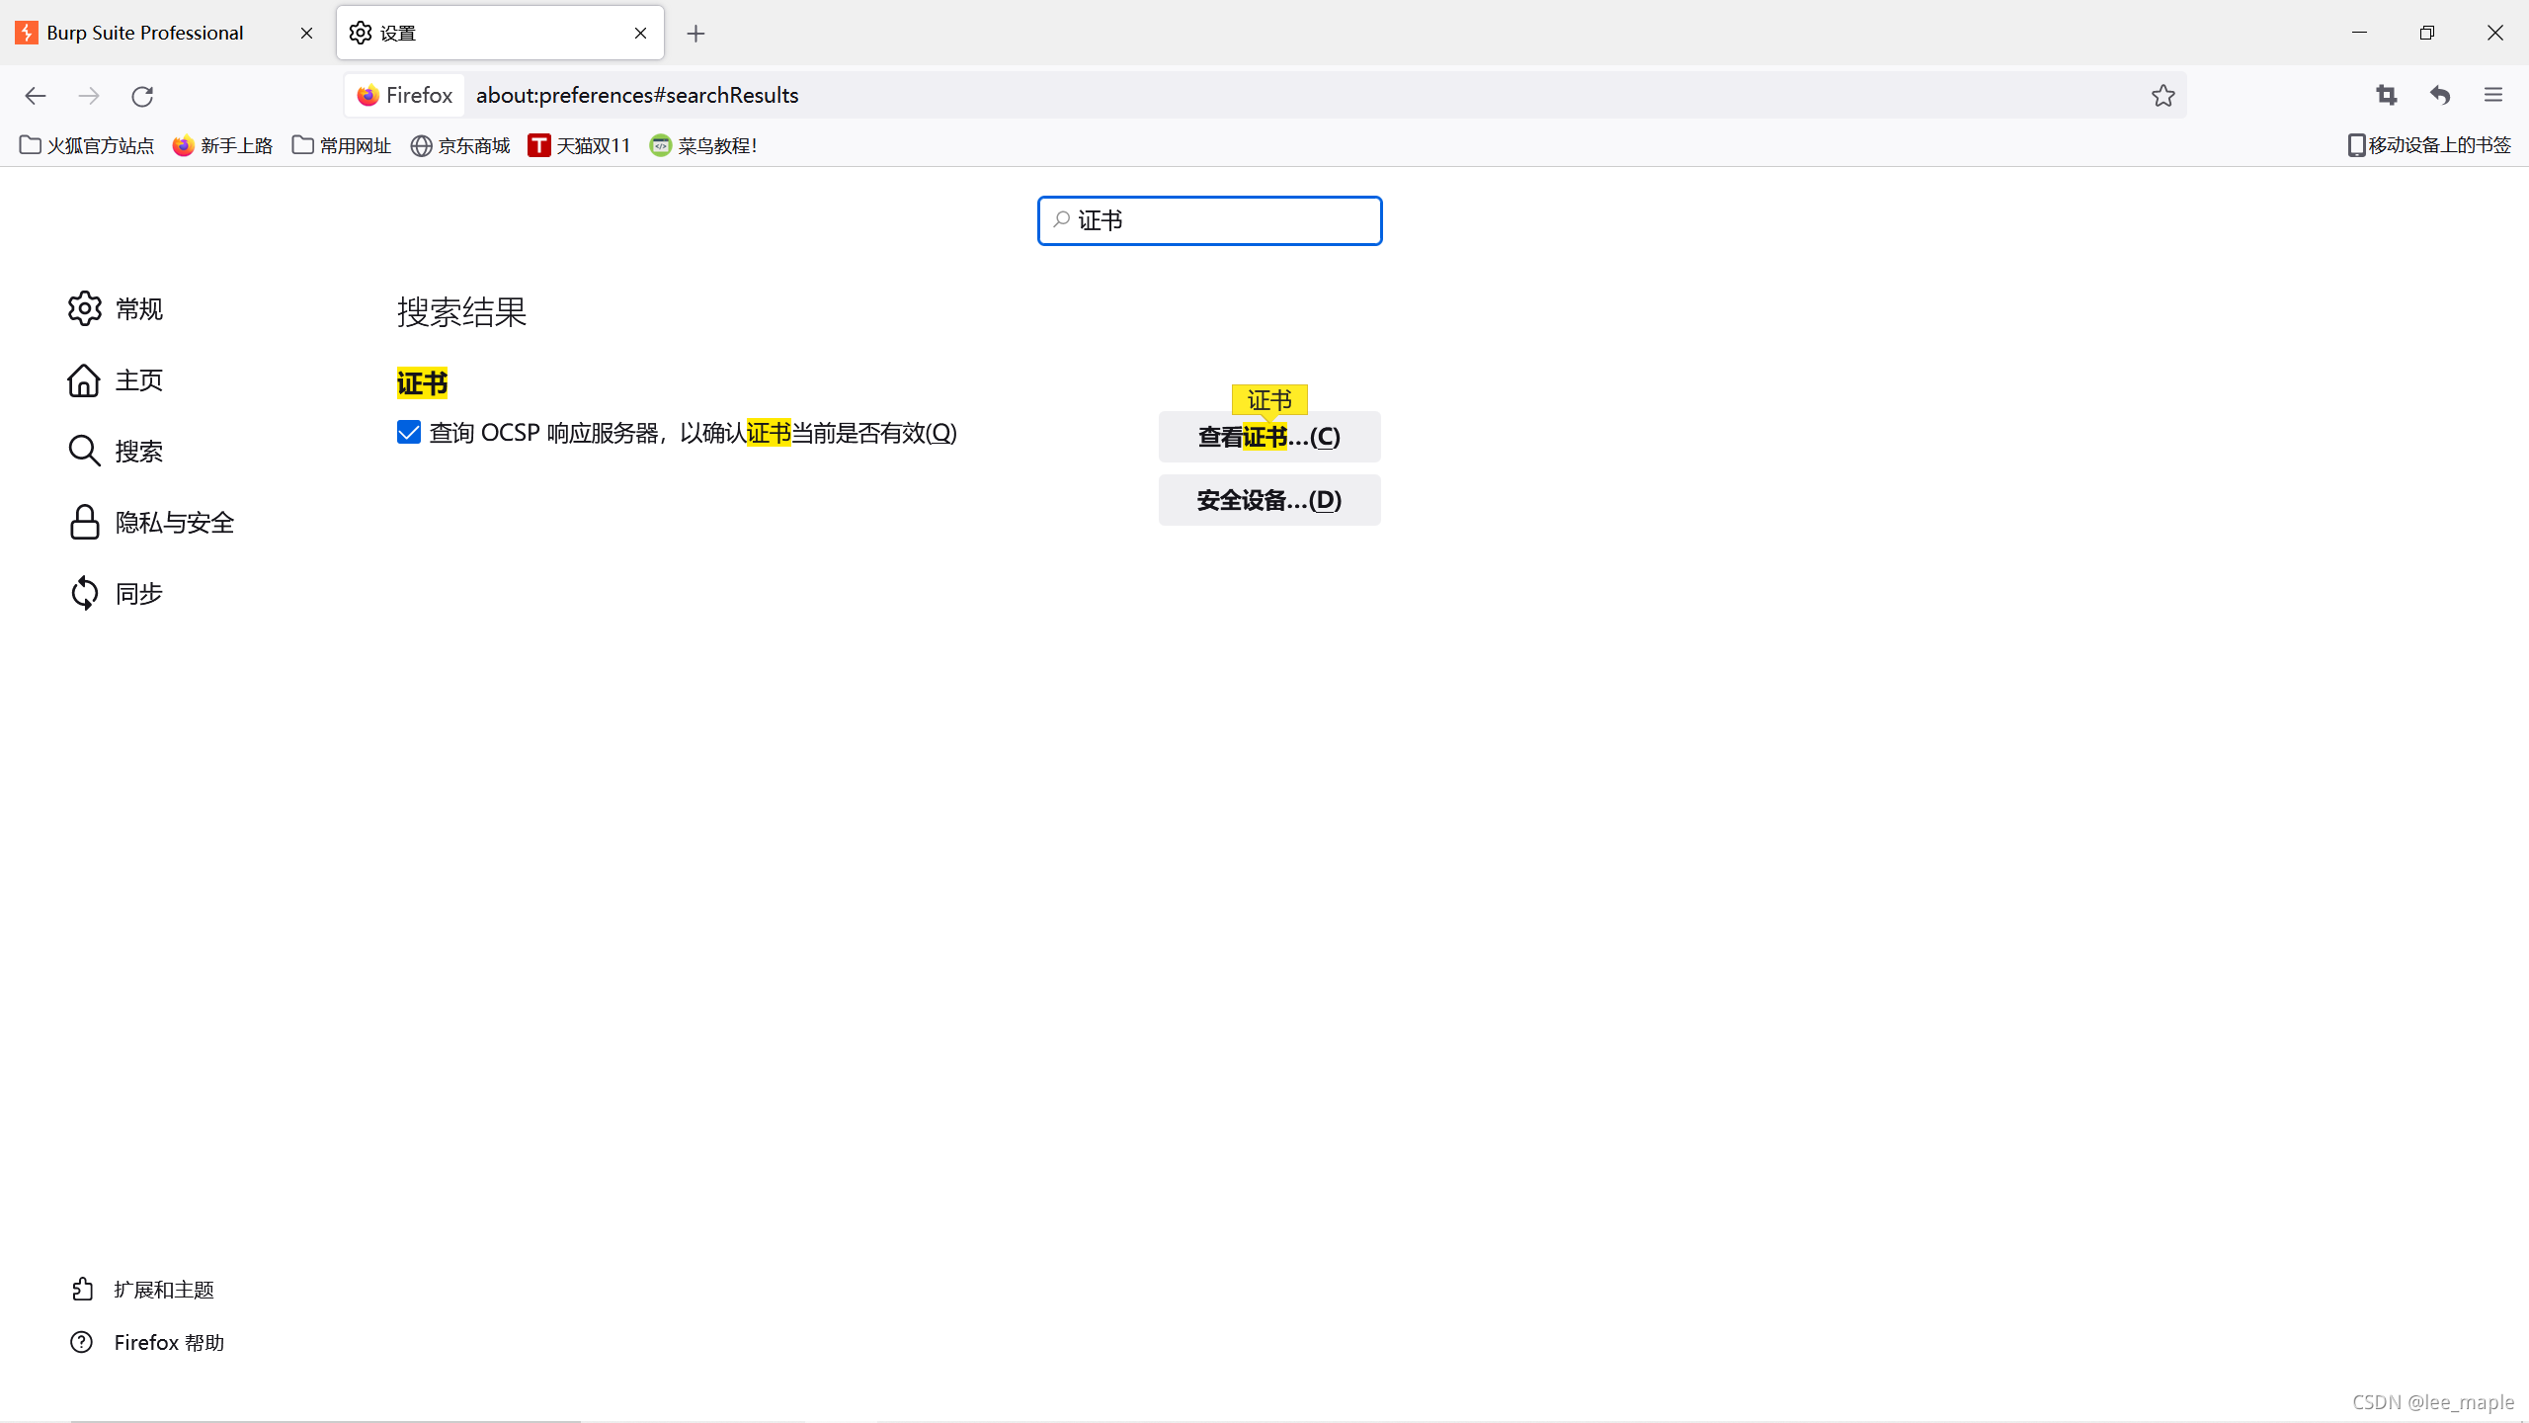This screenshot has width=2529, height=1423.
Task: Click the back navigation arrow
Action: [36, 96]
